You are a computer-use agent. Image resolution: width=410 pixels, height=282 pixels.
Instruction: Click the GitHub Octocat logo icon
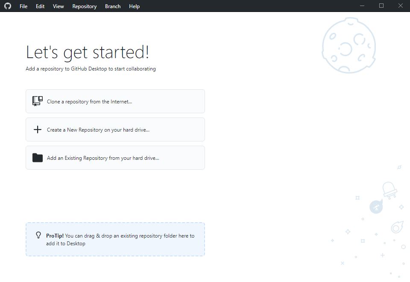[8, 6]
